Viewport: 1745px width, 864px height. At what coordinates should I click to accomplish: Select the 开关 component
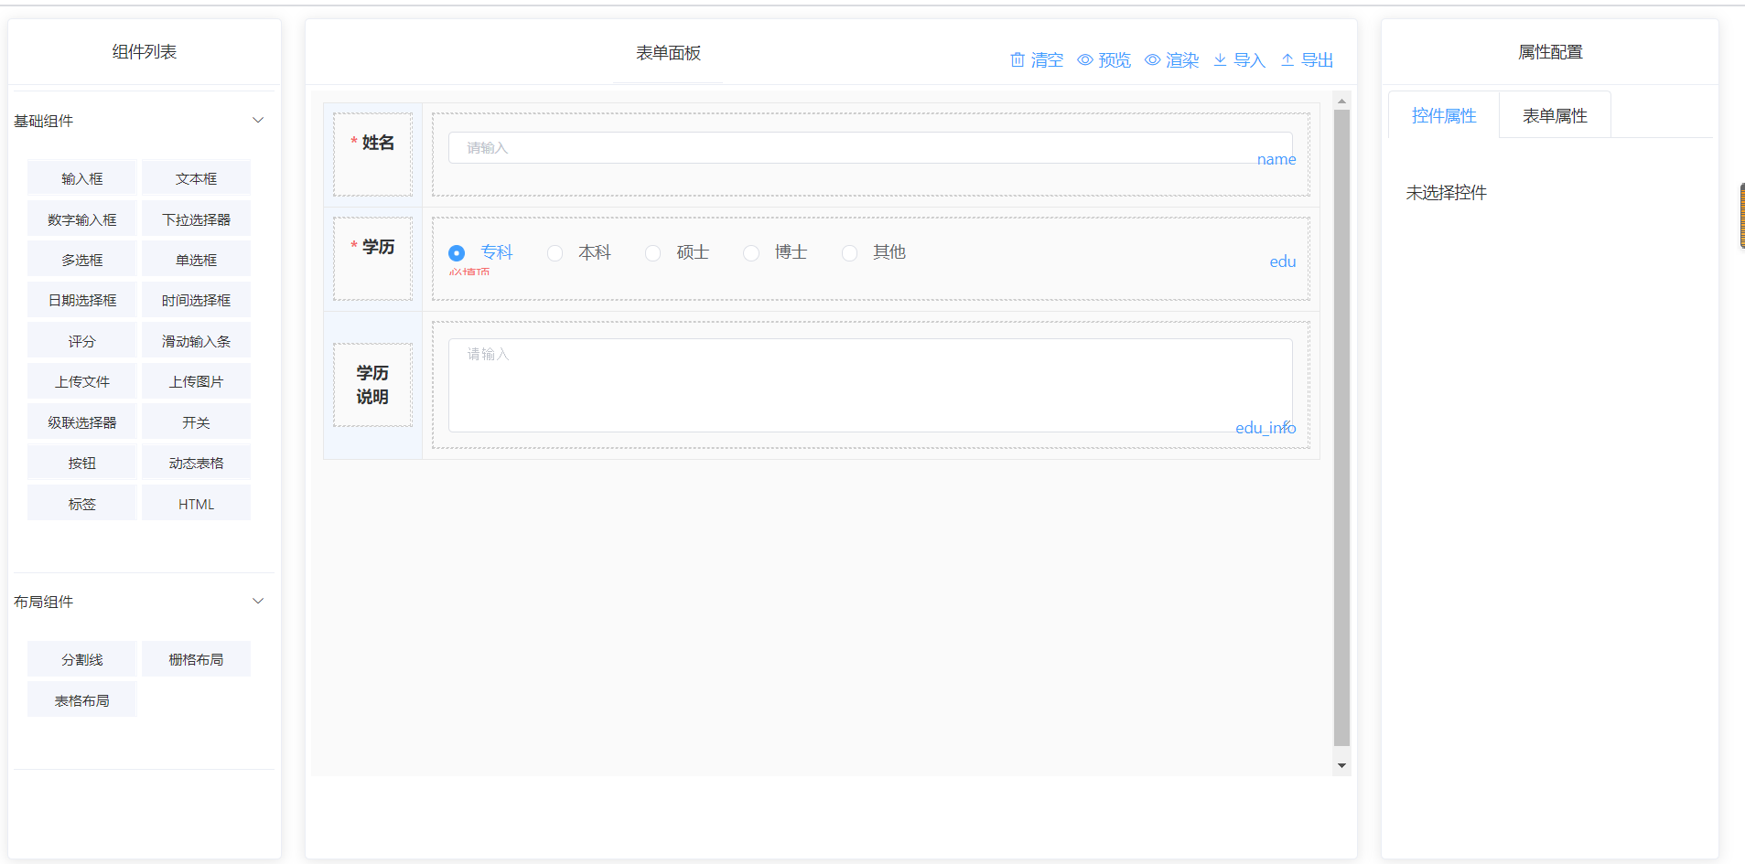(196, 422)
